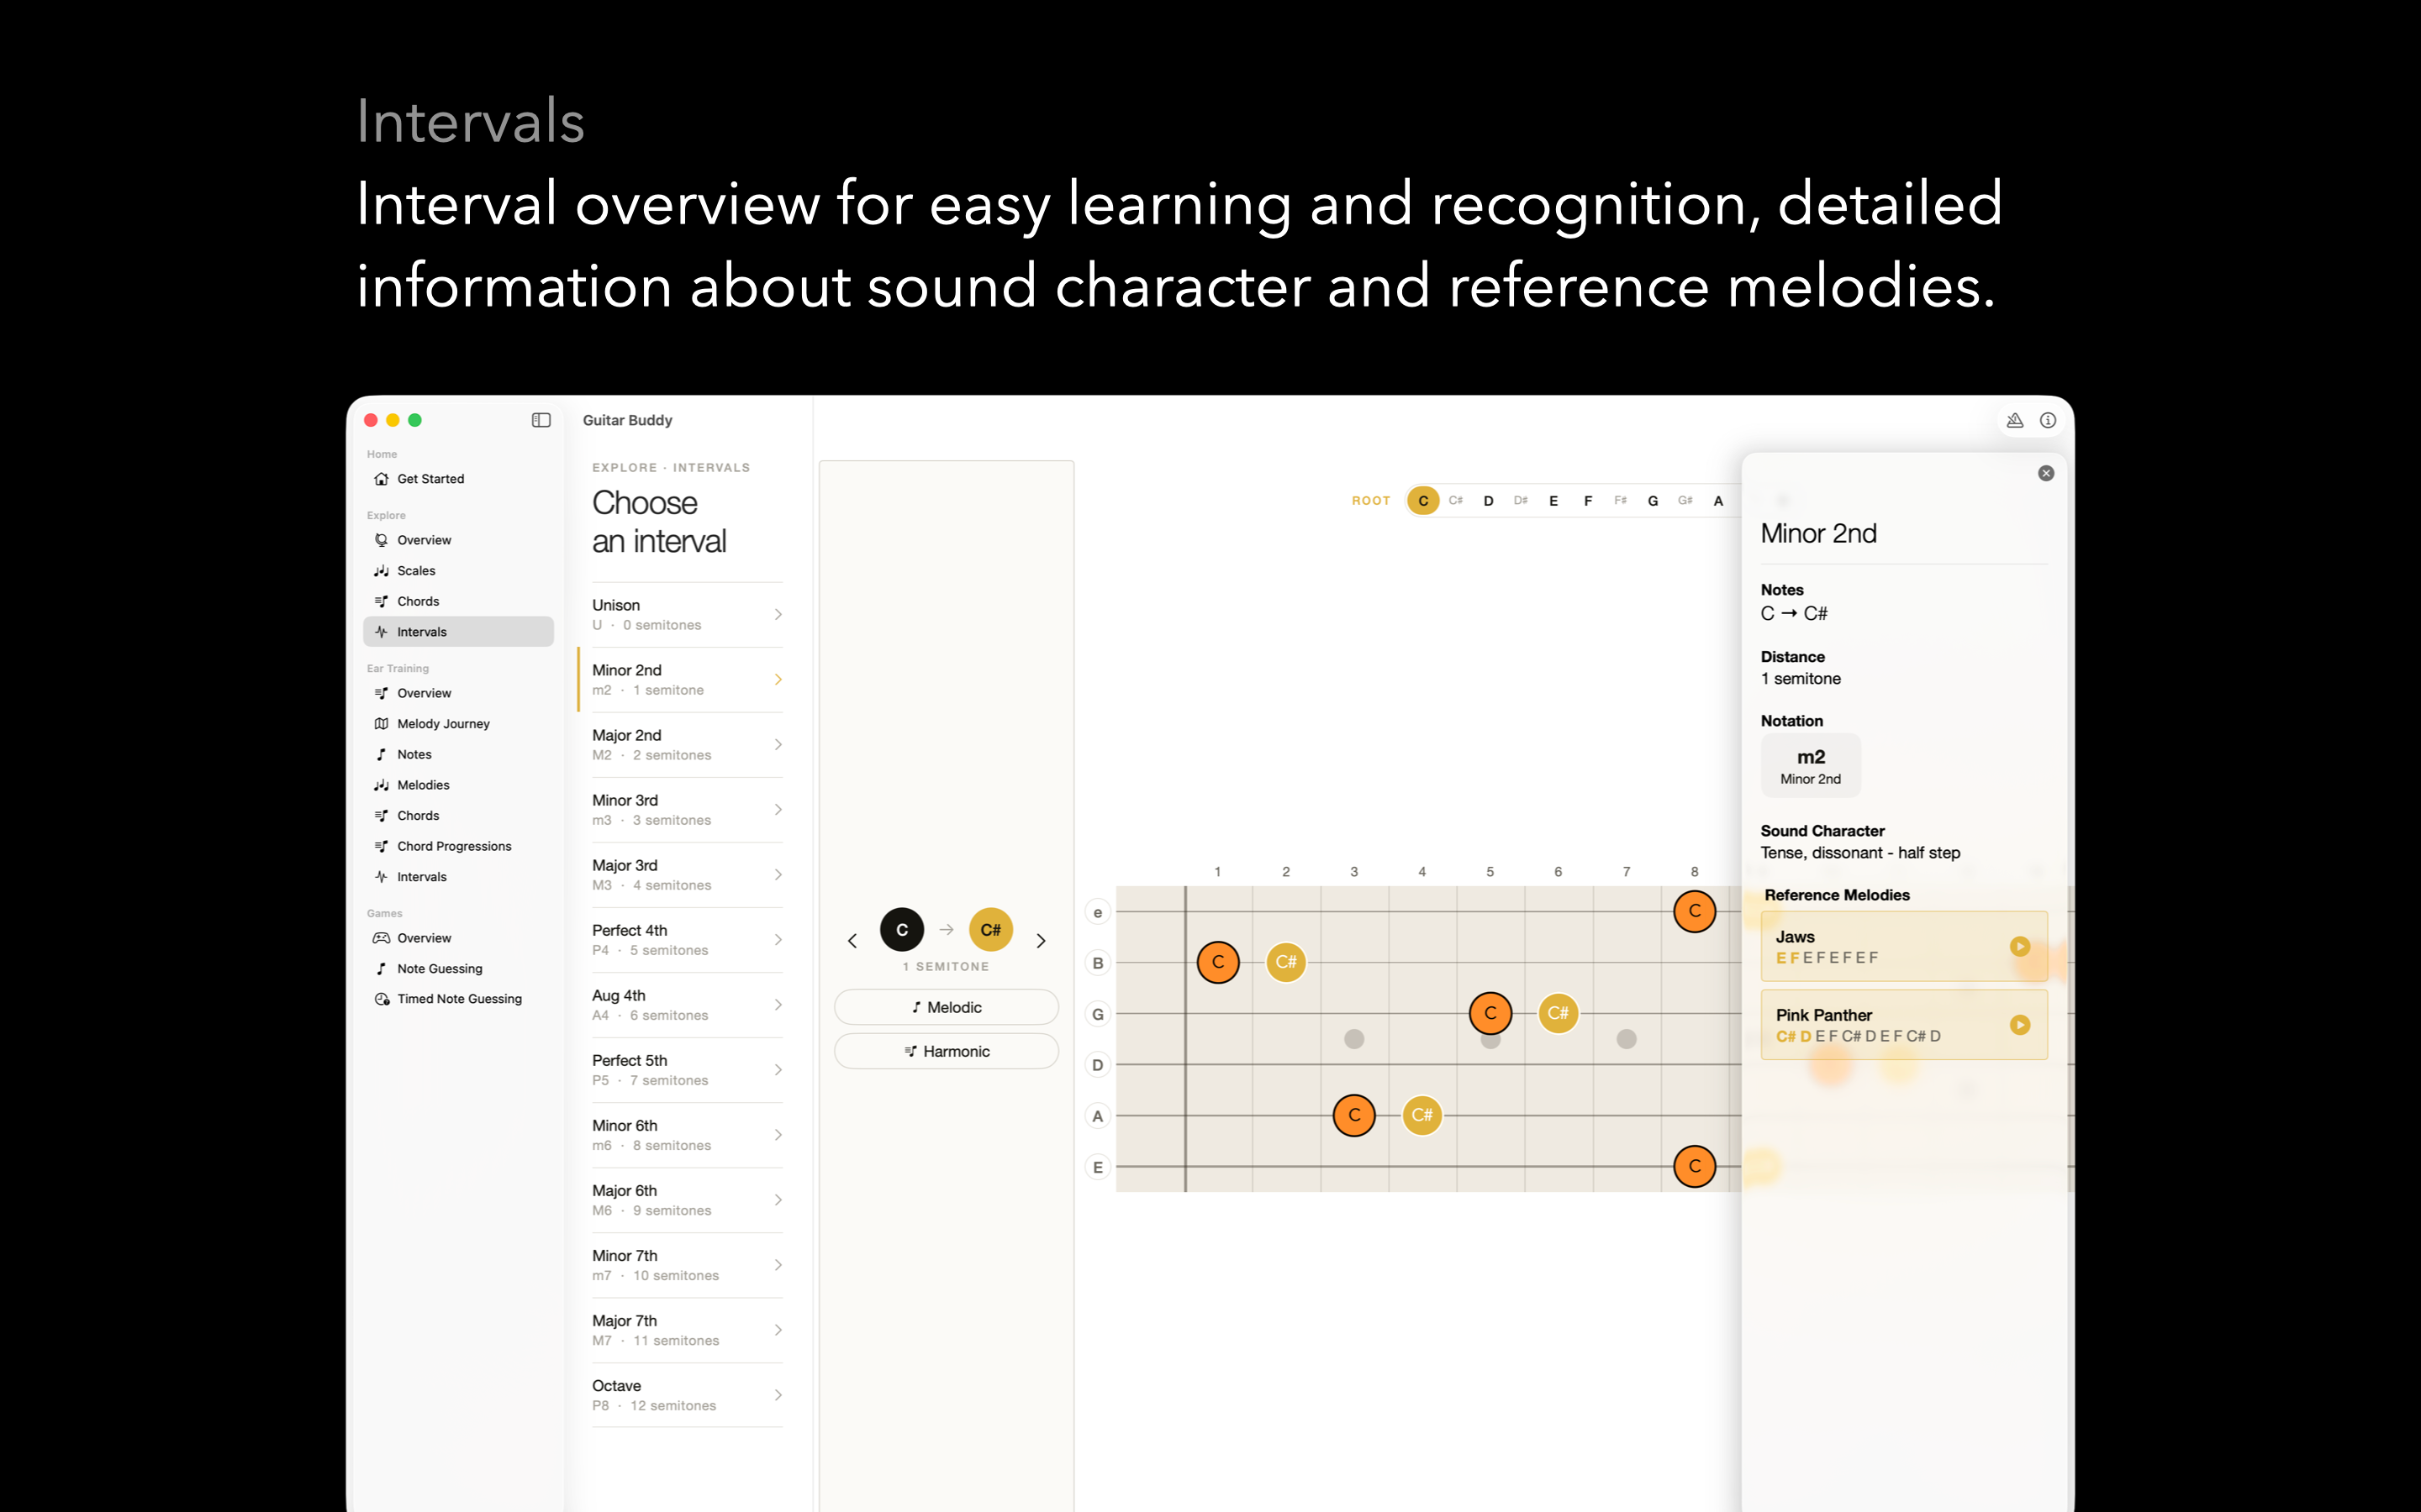Click the m2 Minor 2nd notation badge

(1810, 766)
